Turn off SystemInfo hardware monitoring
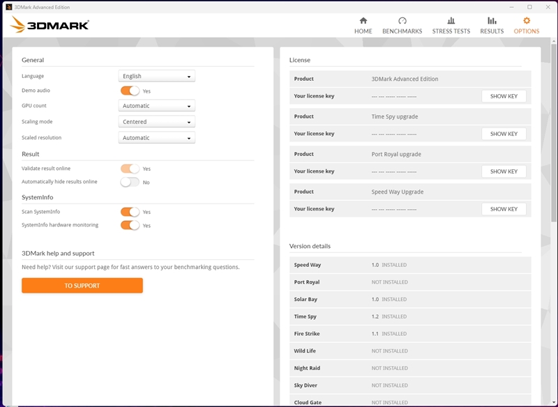 130,225
